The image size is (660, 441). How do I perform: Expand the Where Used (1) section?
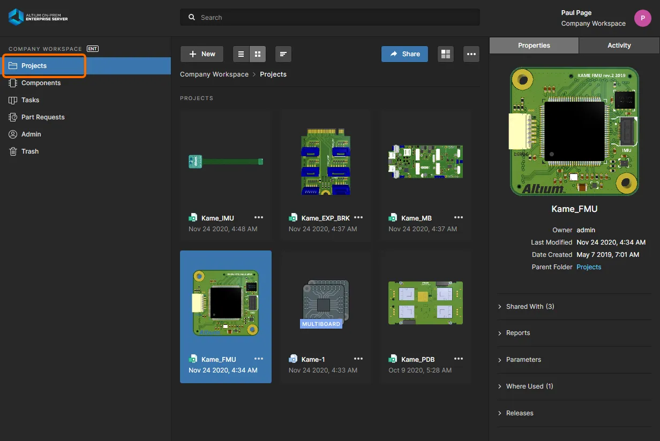point(574,386)
